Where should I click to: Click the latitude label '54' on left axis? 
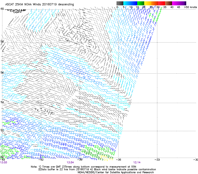tap(2, 102)
